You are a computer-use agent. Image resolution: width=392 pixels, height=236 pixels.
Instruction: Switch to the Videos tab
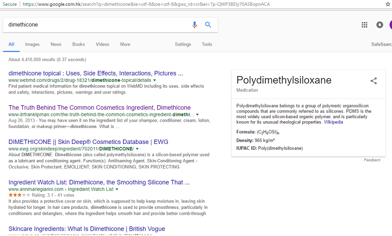pos(102,45)
